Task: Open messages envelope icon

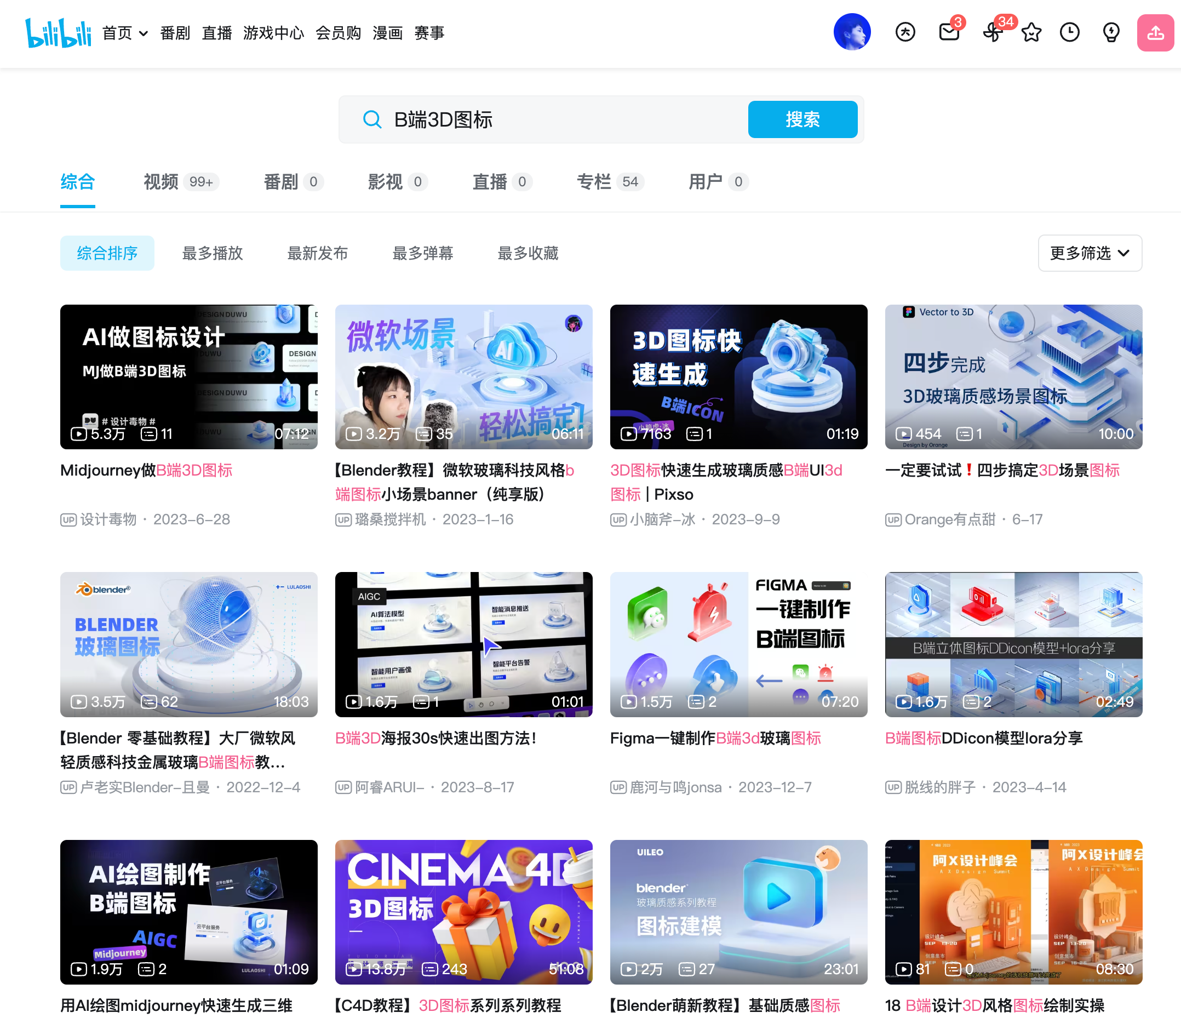Action: (949, 32)
